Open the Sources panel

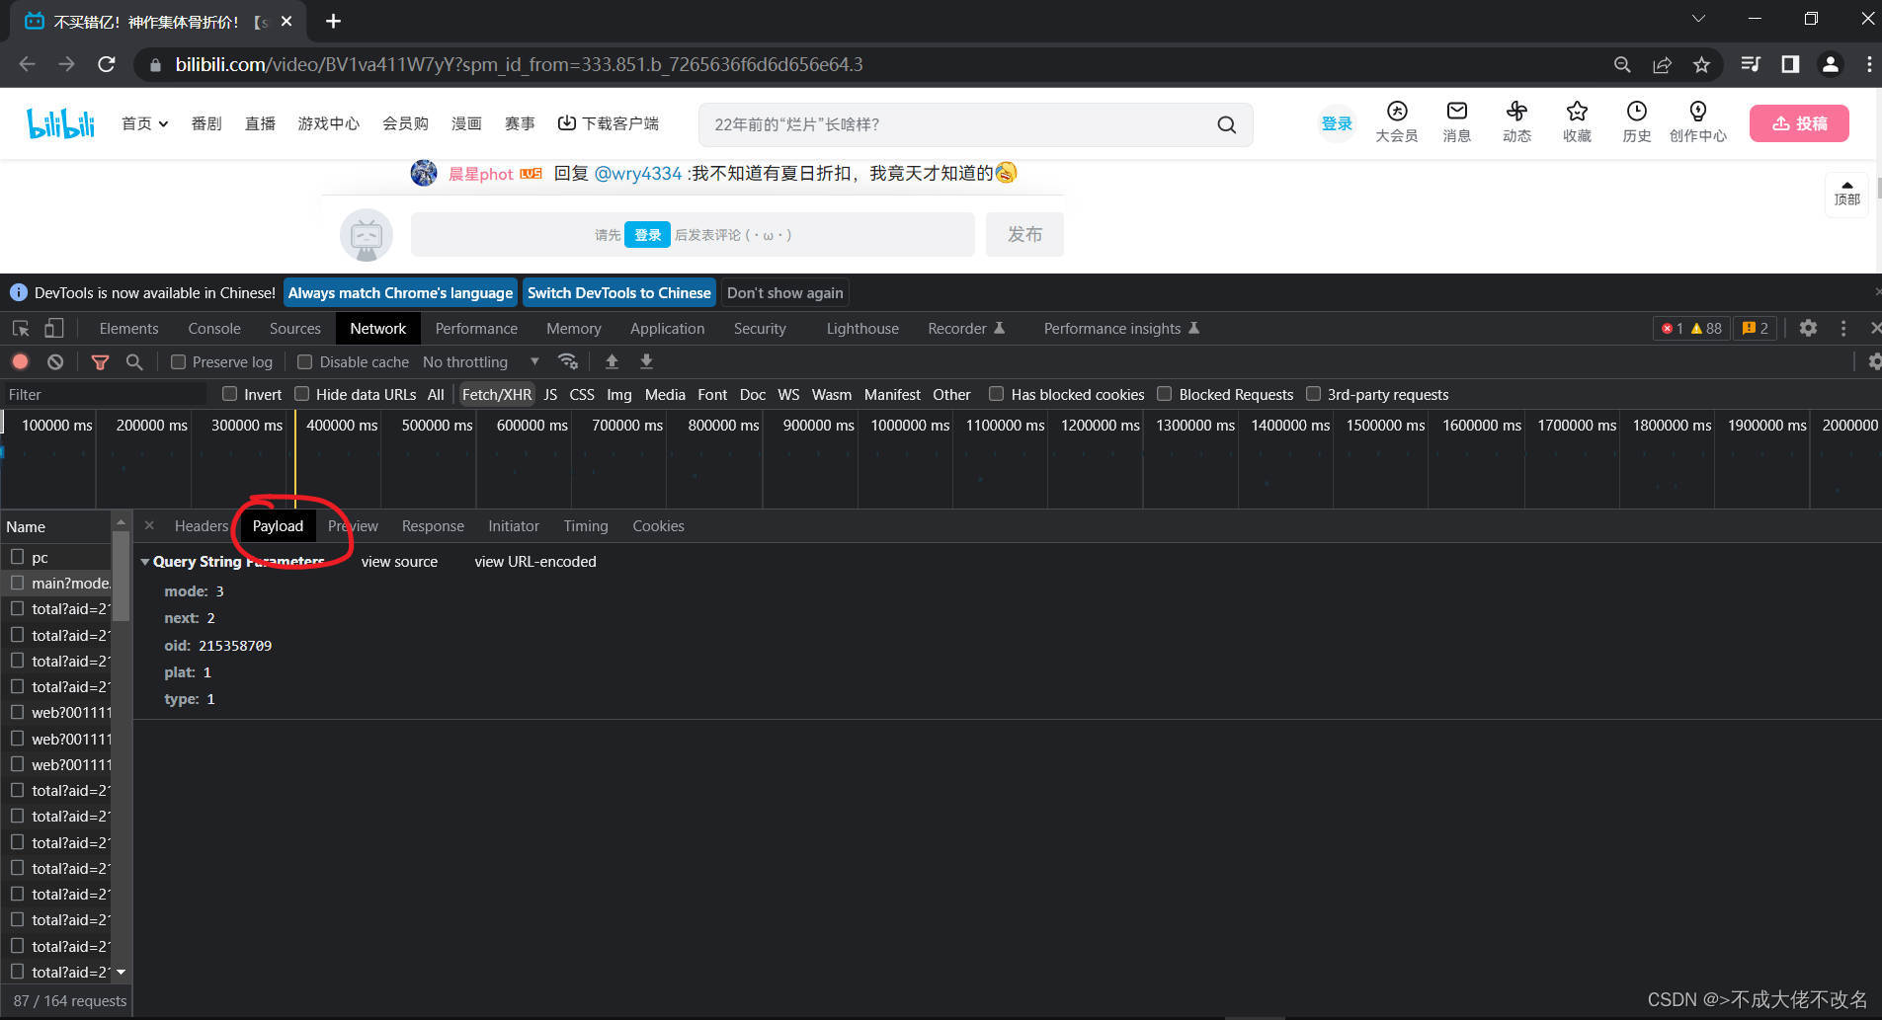pos(294,329)
